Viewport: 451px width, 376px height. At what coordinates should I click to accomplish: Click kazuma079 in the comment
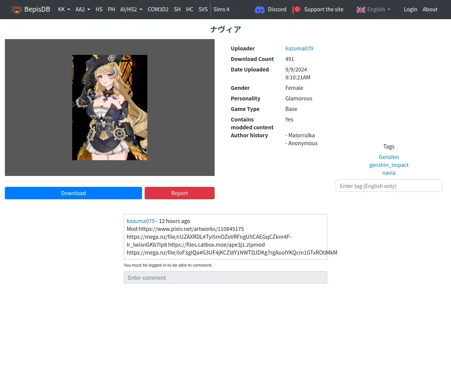(x=141, y=221)
